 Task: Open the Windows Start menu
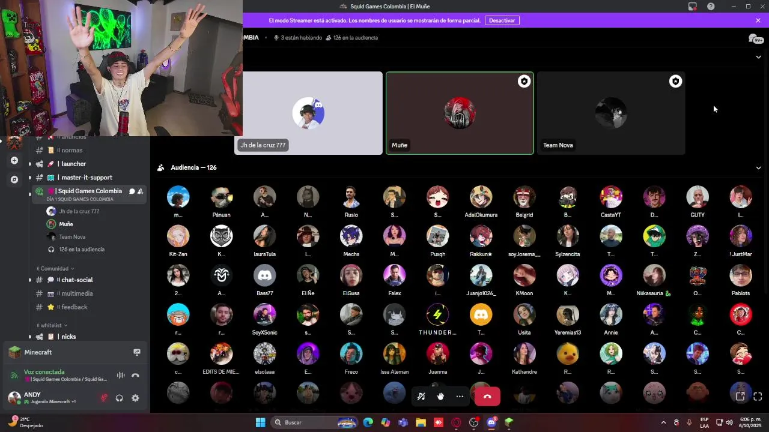[x=260, y=422]
